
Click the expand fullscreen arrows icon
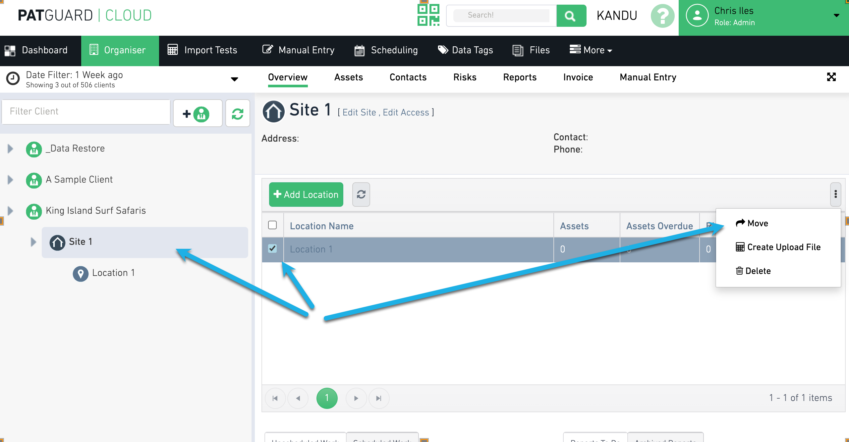831,77
